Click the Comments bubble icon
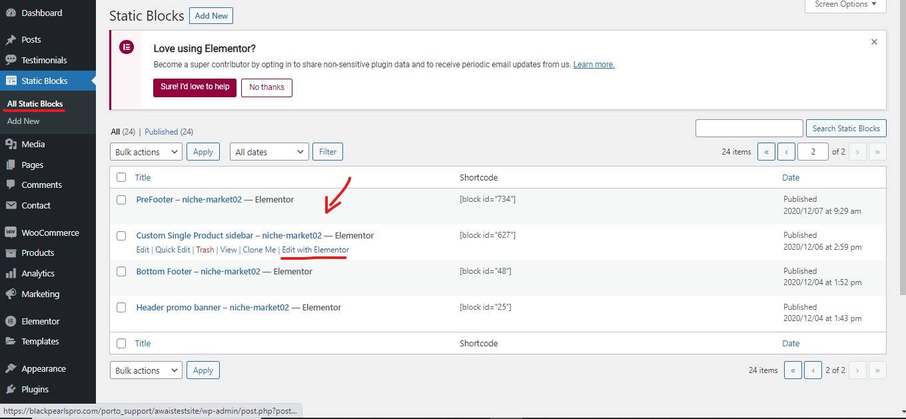This screenshot has width=906, height=419. point(11,185)
